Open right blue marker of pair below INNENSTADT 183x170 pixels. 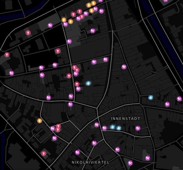tap(119, 128)
